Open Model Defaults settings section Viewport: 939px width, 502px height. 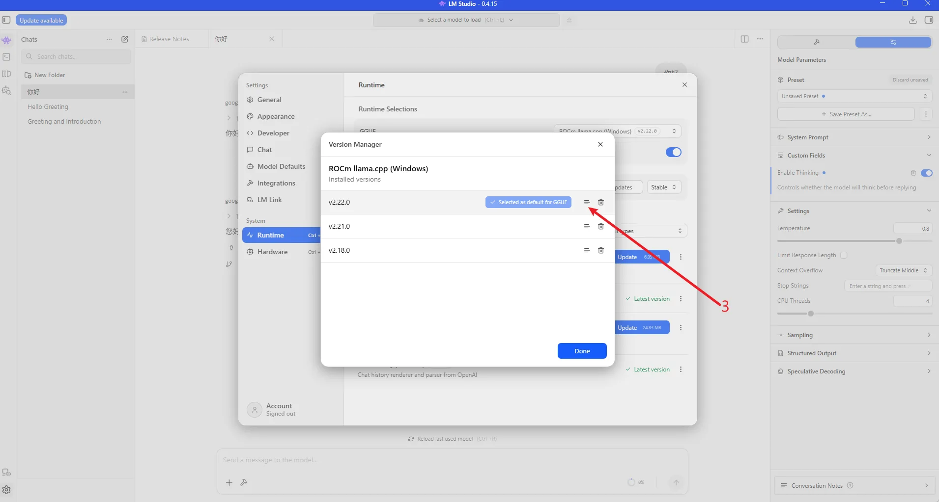[x=282, y=166]
